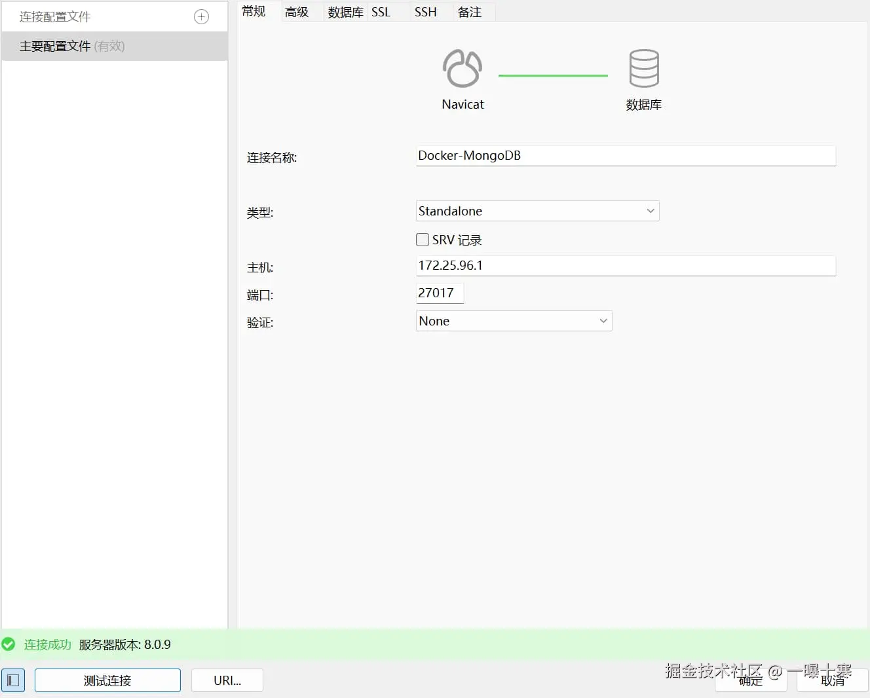The width and height of the screenshot is (870, 698).
Task: Open the 数据库 tab
Action: pyautogui.click(x=345, y=12)
